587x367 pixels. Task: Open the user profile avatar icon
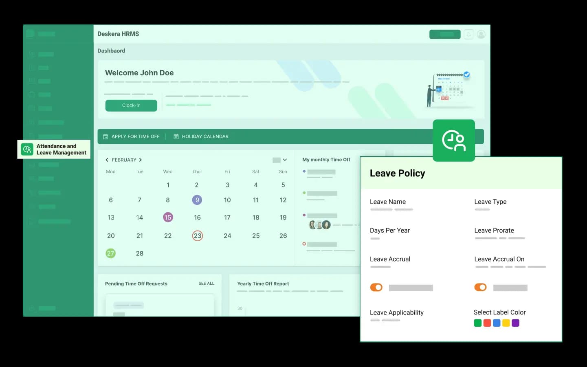[481, 35]
